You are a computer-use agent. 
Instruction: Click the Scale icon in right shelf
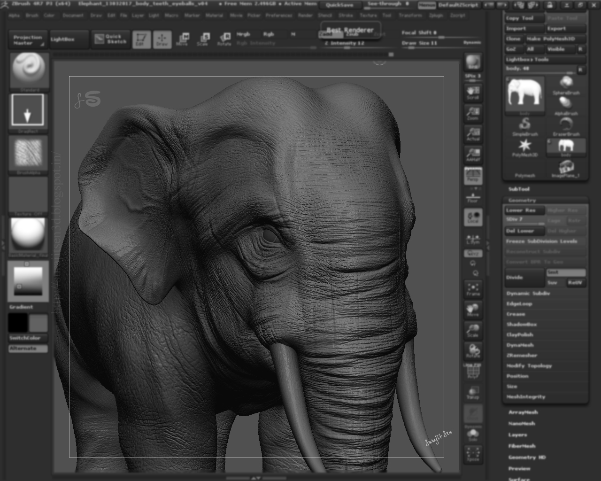(473, 331)
